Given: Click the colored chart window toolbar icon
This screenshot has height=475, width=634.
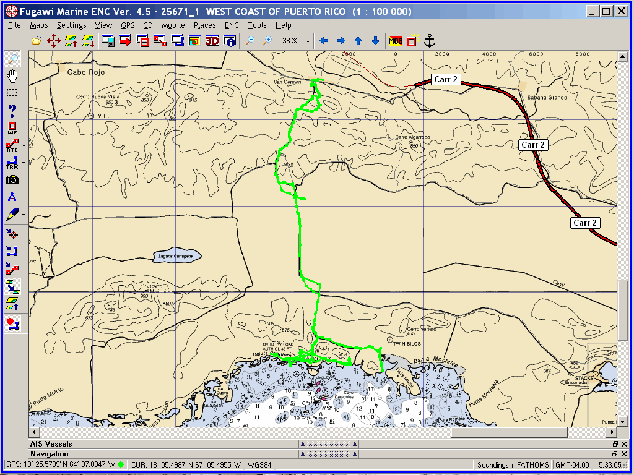Looking at the screenshot, I should 195,40.
